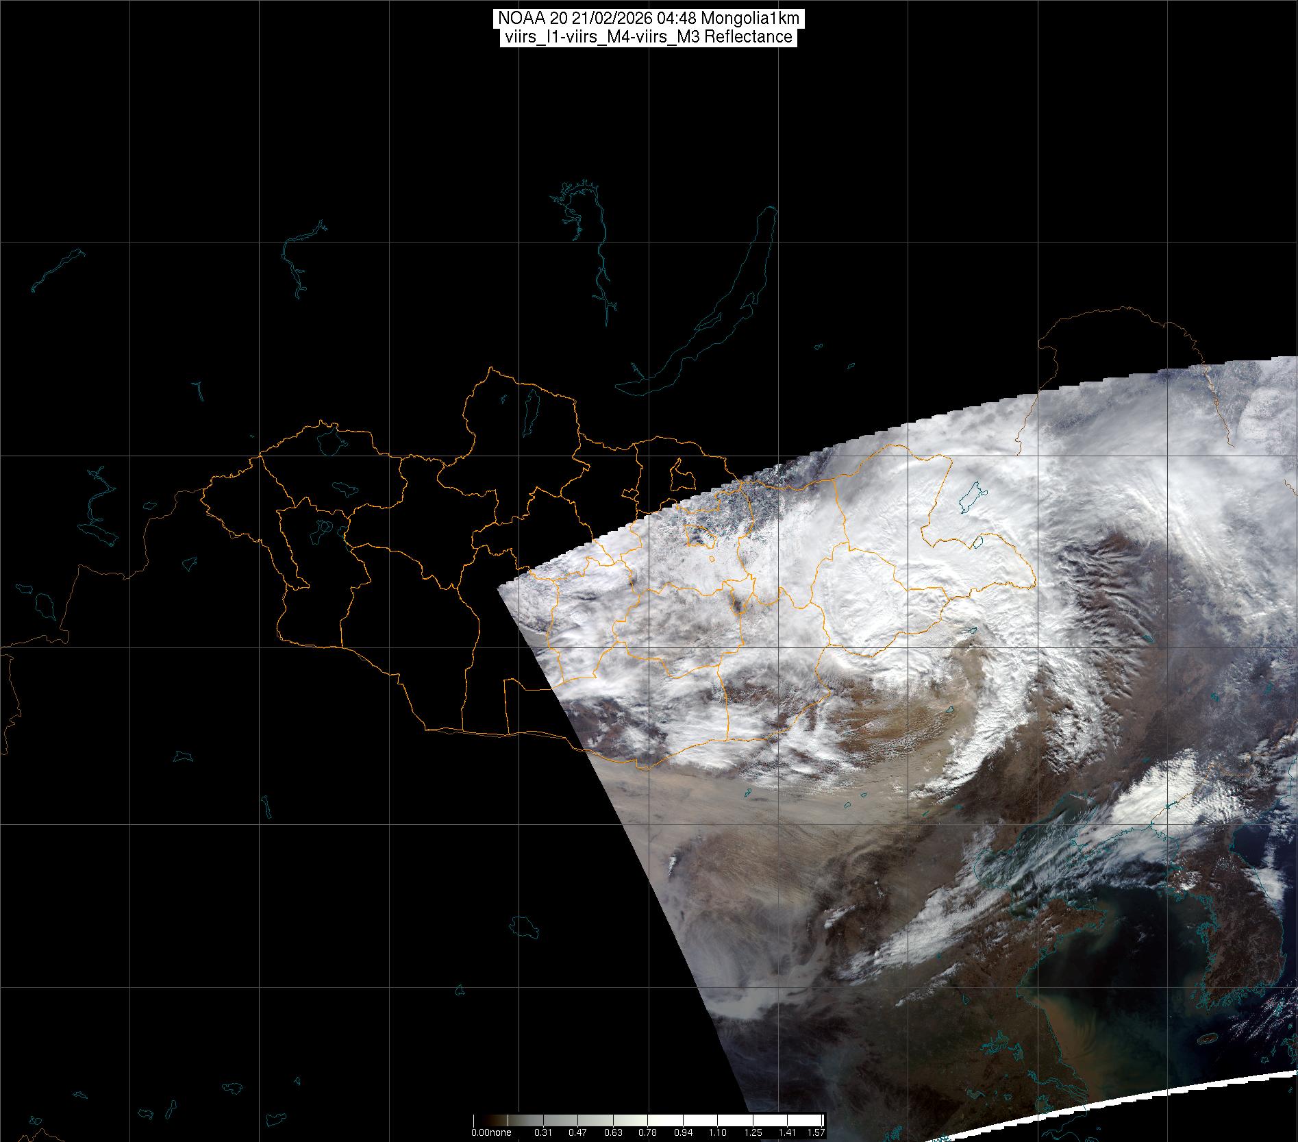Click the "0.94" colorbar label
Image resolution: width=1298 pixels, height=1142 pixels.
(x=682, y=1132)
